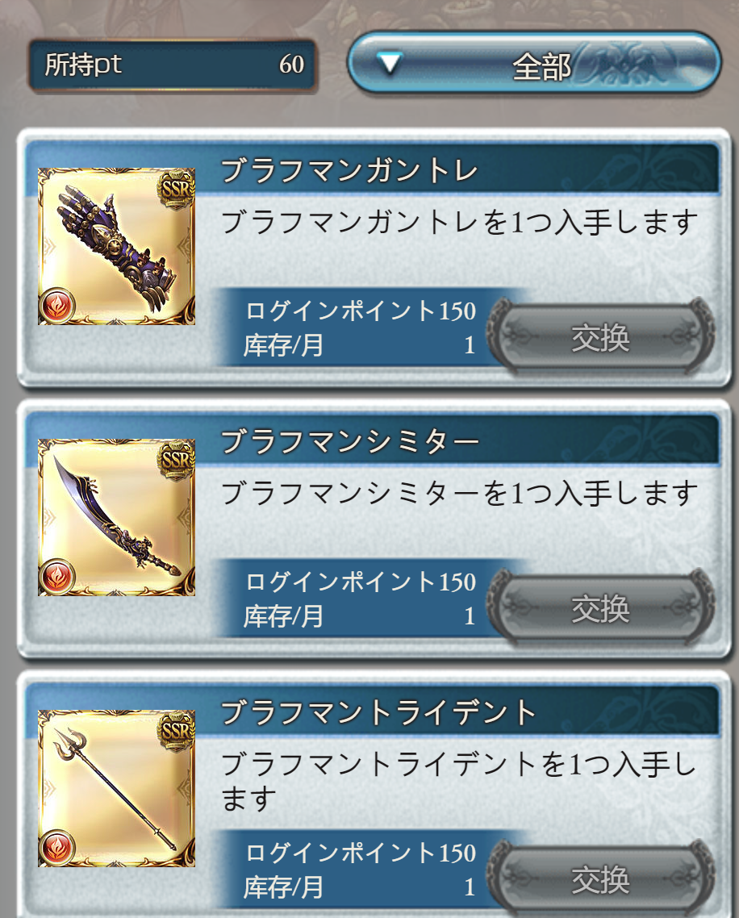
Task: Click the fire element badge on trident
Action: [x=56, y=848]
